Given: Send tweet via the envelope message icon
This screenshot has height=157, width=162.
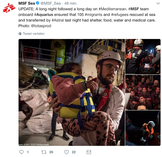Looking at the screenshot, I should (x=89, y=152).
